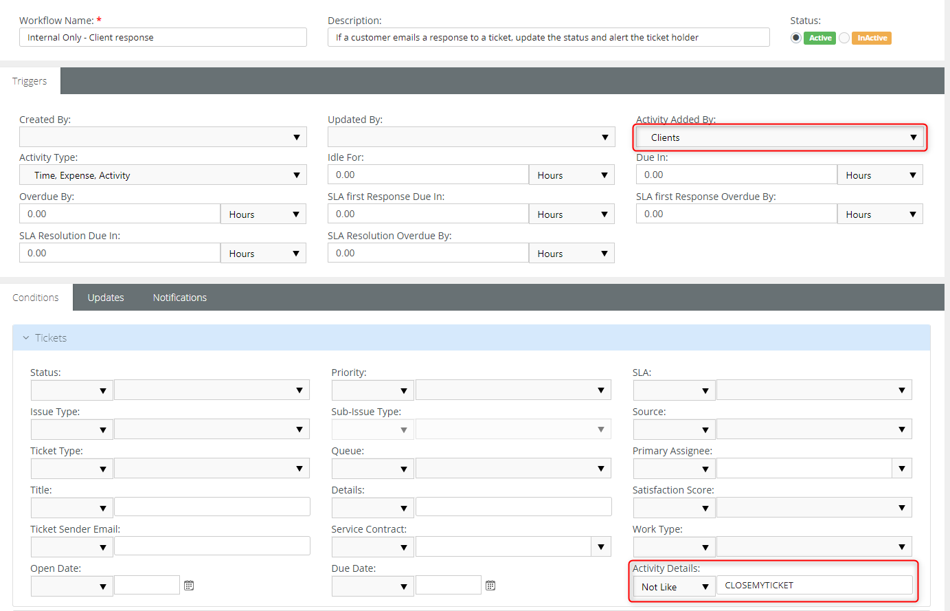This screenshot has height=611, width=950.
Task: Switch to the Notifications tab
Action: 179,297
